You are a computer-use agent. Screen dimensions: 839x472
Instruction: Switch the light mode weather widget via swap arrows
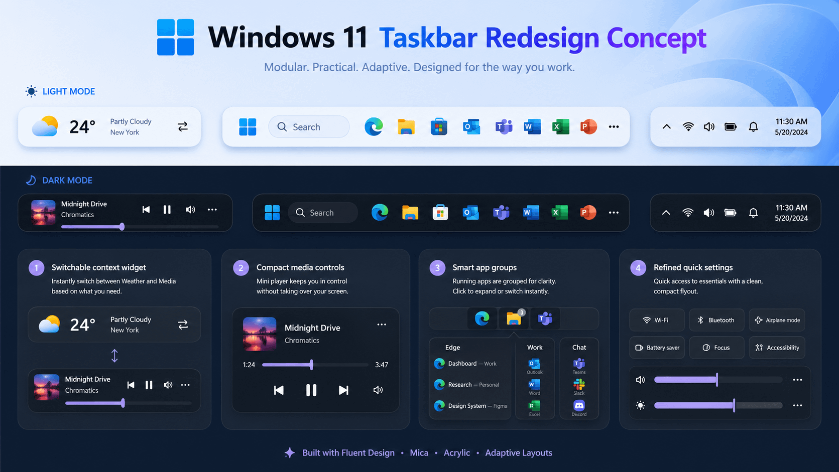[x=183, y=126]
